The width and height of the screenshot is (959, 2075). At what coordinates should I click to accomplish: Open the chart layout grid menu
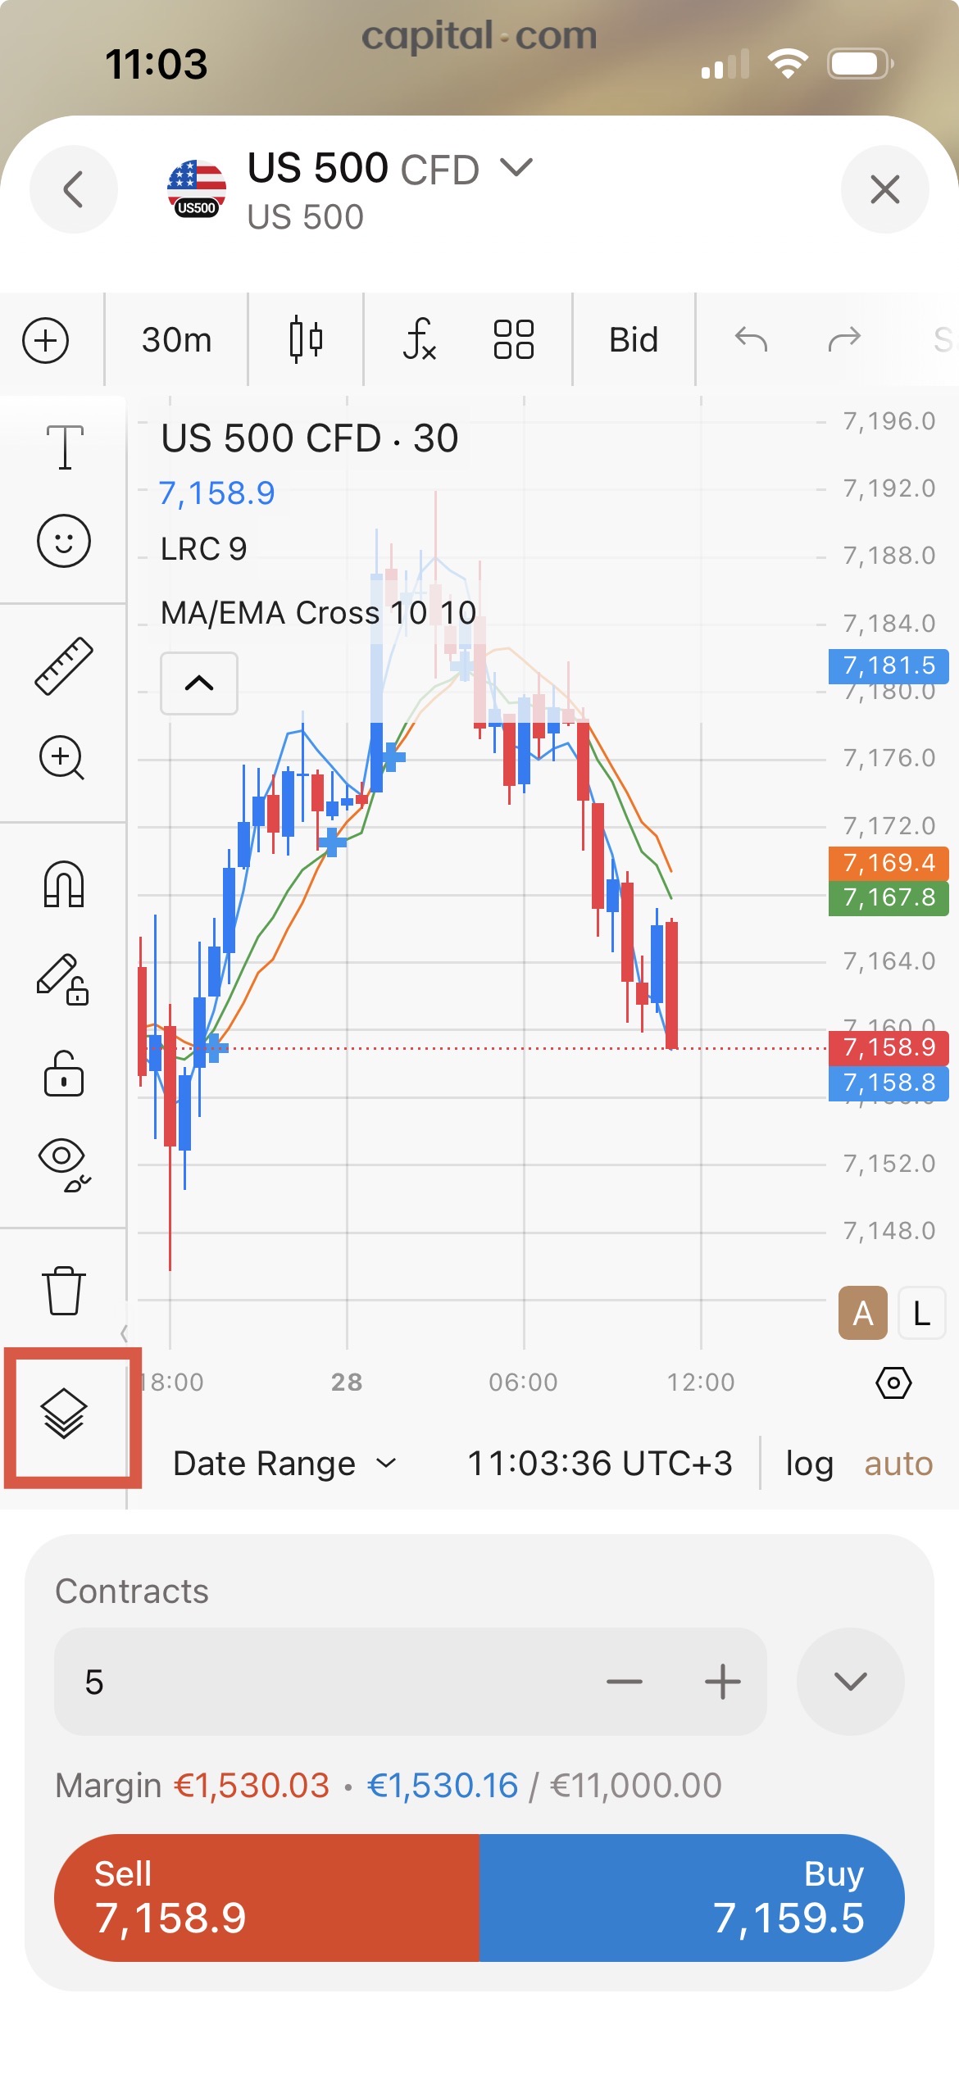click(514, 340)
